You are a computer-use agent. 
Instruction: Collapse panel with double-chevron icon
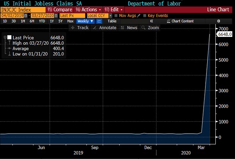pyautogui.click(x=151, y=21)
